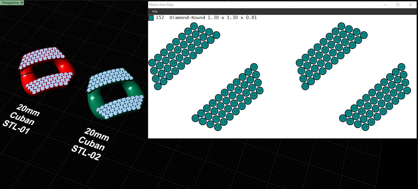Viewport: 418px width, 189px height.
Task: Click the 20mm Cuban STL-01 text label
Action: pos(21,119)
